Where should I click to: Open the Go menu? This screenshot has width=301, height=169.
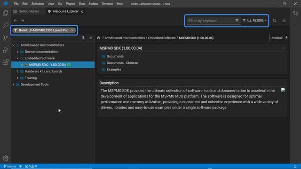60,4
